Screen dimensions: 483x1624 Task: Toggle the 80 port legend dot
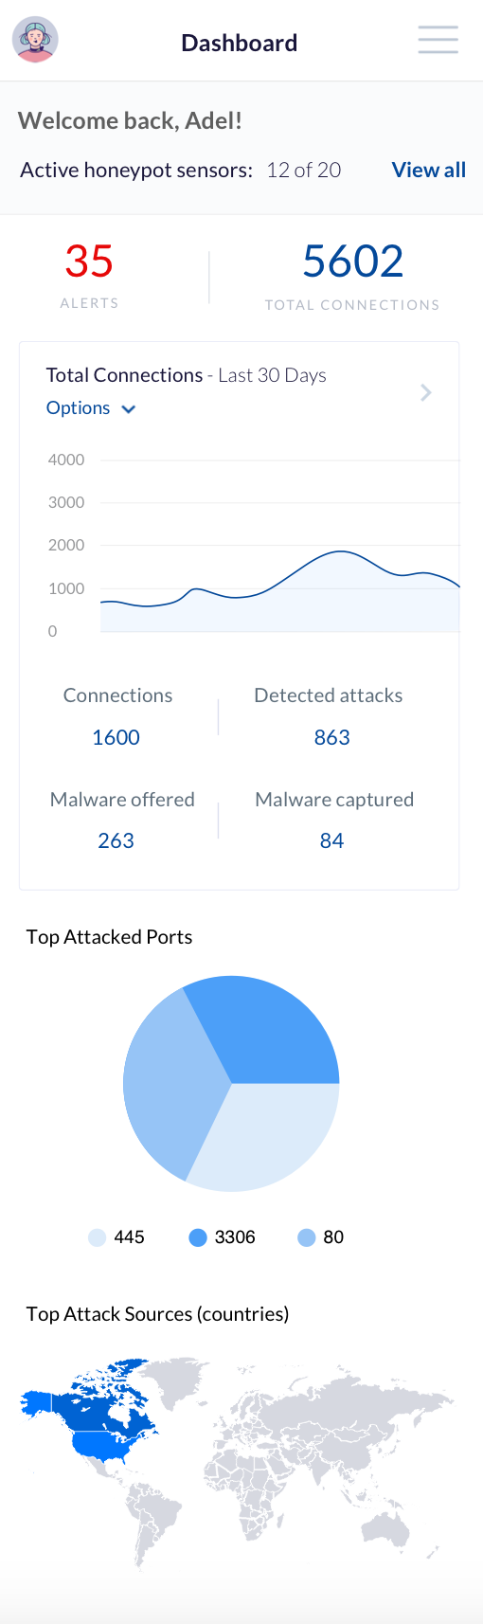pyautogui.click(x=306, y=1237)
